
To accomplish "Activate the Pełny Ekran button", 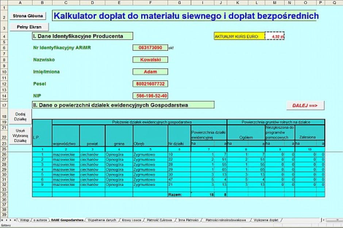I will pos(29,27).
